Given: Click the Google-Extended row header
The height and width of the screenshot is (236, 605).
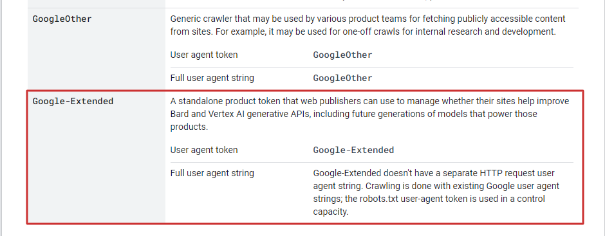Looking at the screenshot, I should point(73,101).
